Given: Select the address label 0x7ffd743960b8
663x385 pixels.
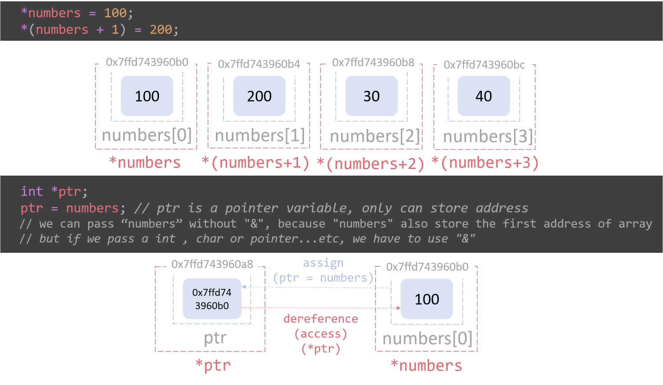Looking at the screenshot, I should (x=373, y=62).
